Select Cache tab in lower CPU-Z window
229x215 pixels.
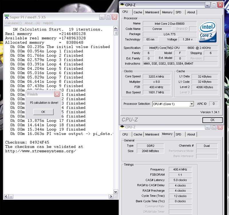(x=138, y=134)
